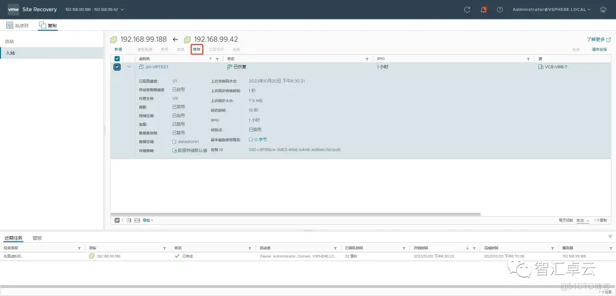Screen dimensions: 616x296
Task: Click the column chooser icon in grid footer
Action: coord(129,221)
